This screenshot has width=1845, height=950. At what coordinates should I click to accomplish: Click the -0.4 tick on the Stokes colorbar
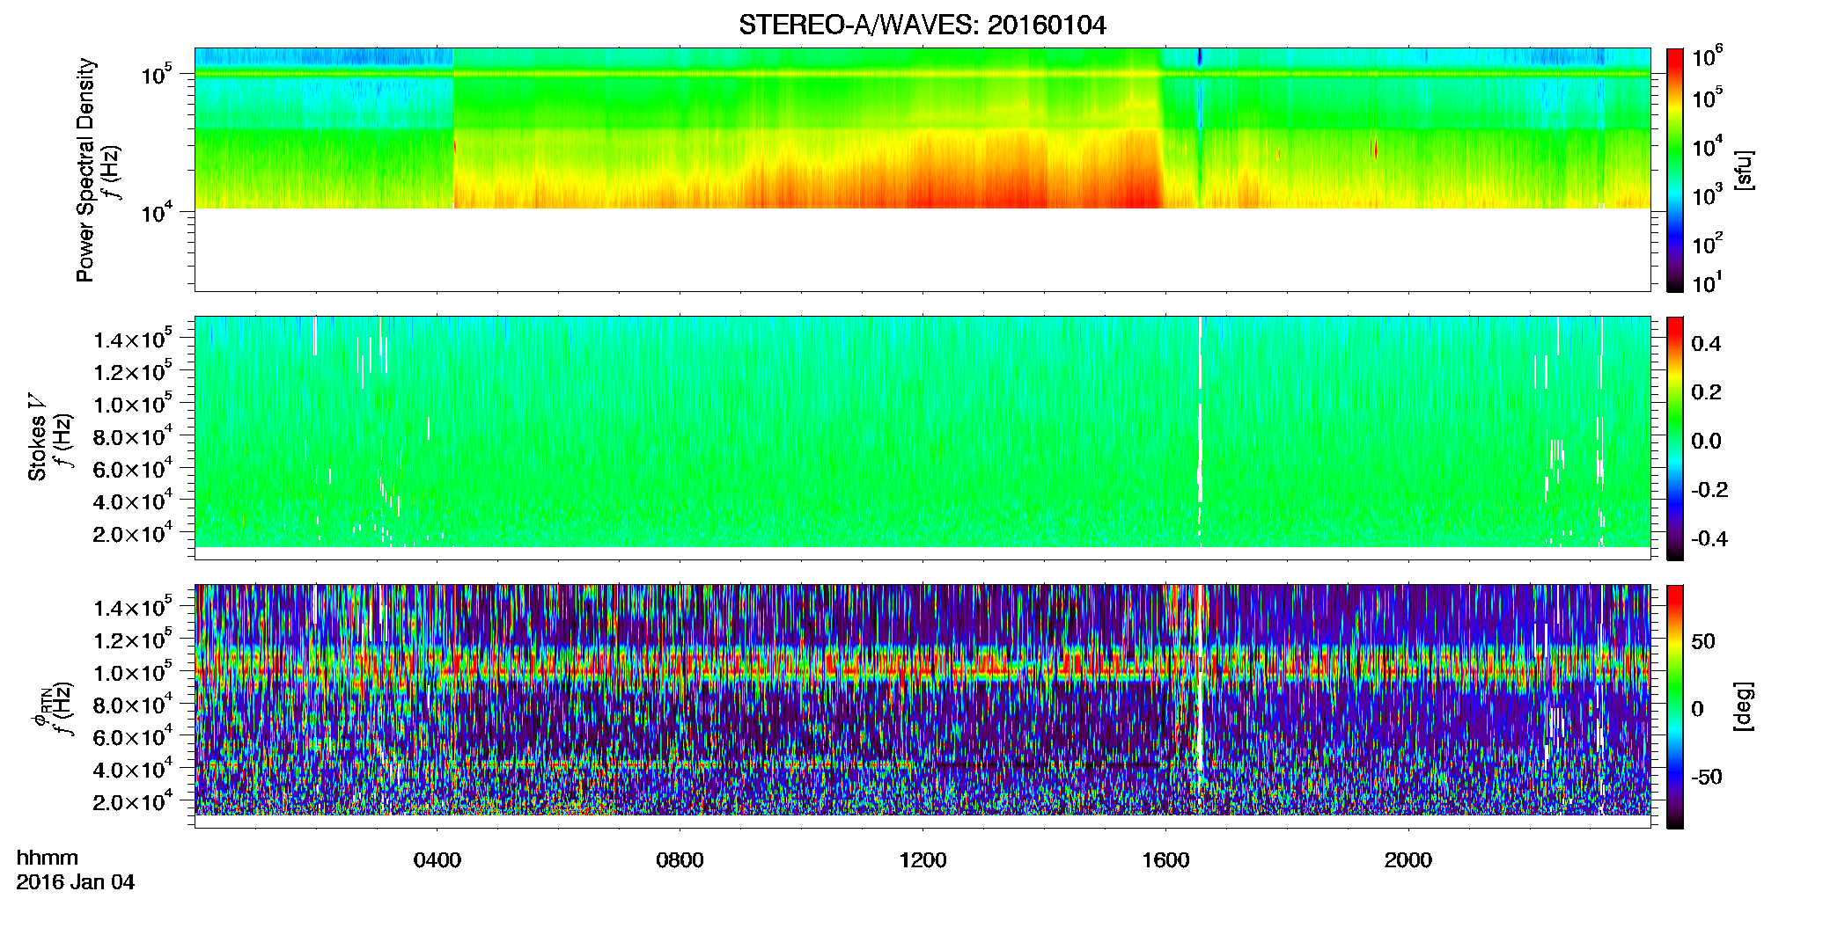[x=1709, y=538]
